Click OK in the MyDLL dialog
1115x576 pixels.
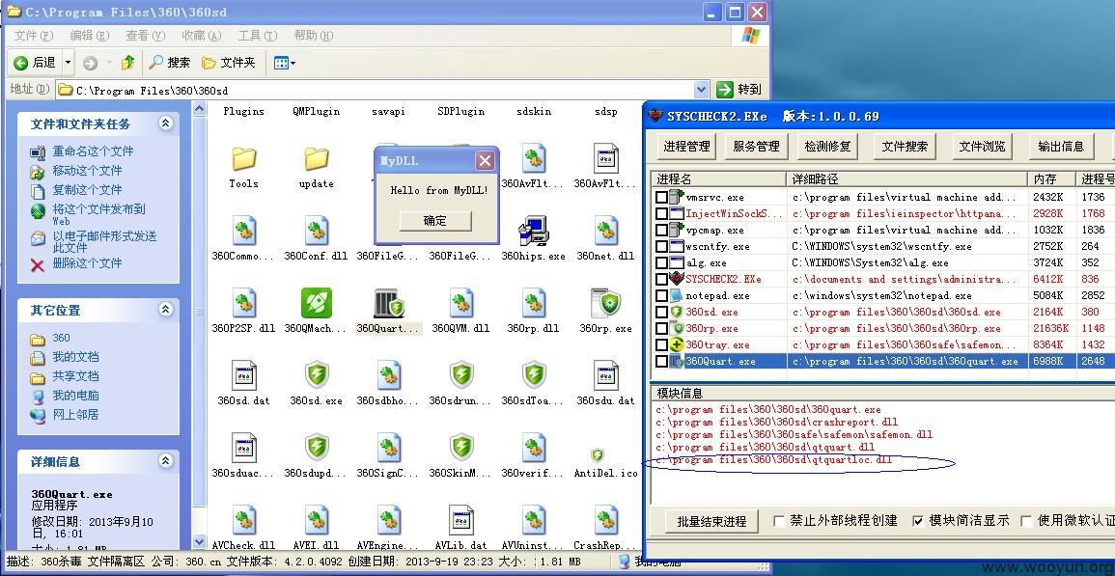coord(435,220)
